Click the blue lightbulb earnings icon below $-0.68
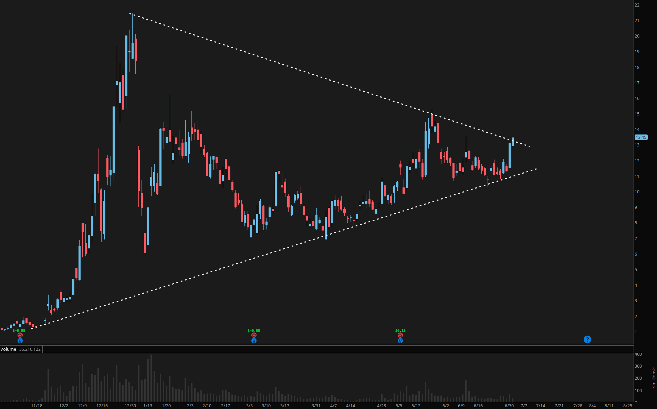This screenshot has width=657, height=409. coord(254,341)
